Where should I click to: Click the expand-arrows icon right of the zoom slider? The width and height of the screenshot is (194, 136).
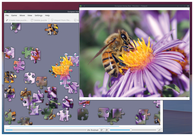[x=159, y=130]
